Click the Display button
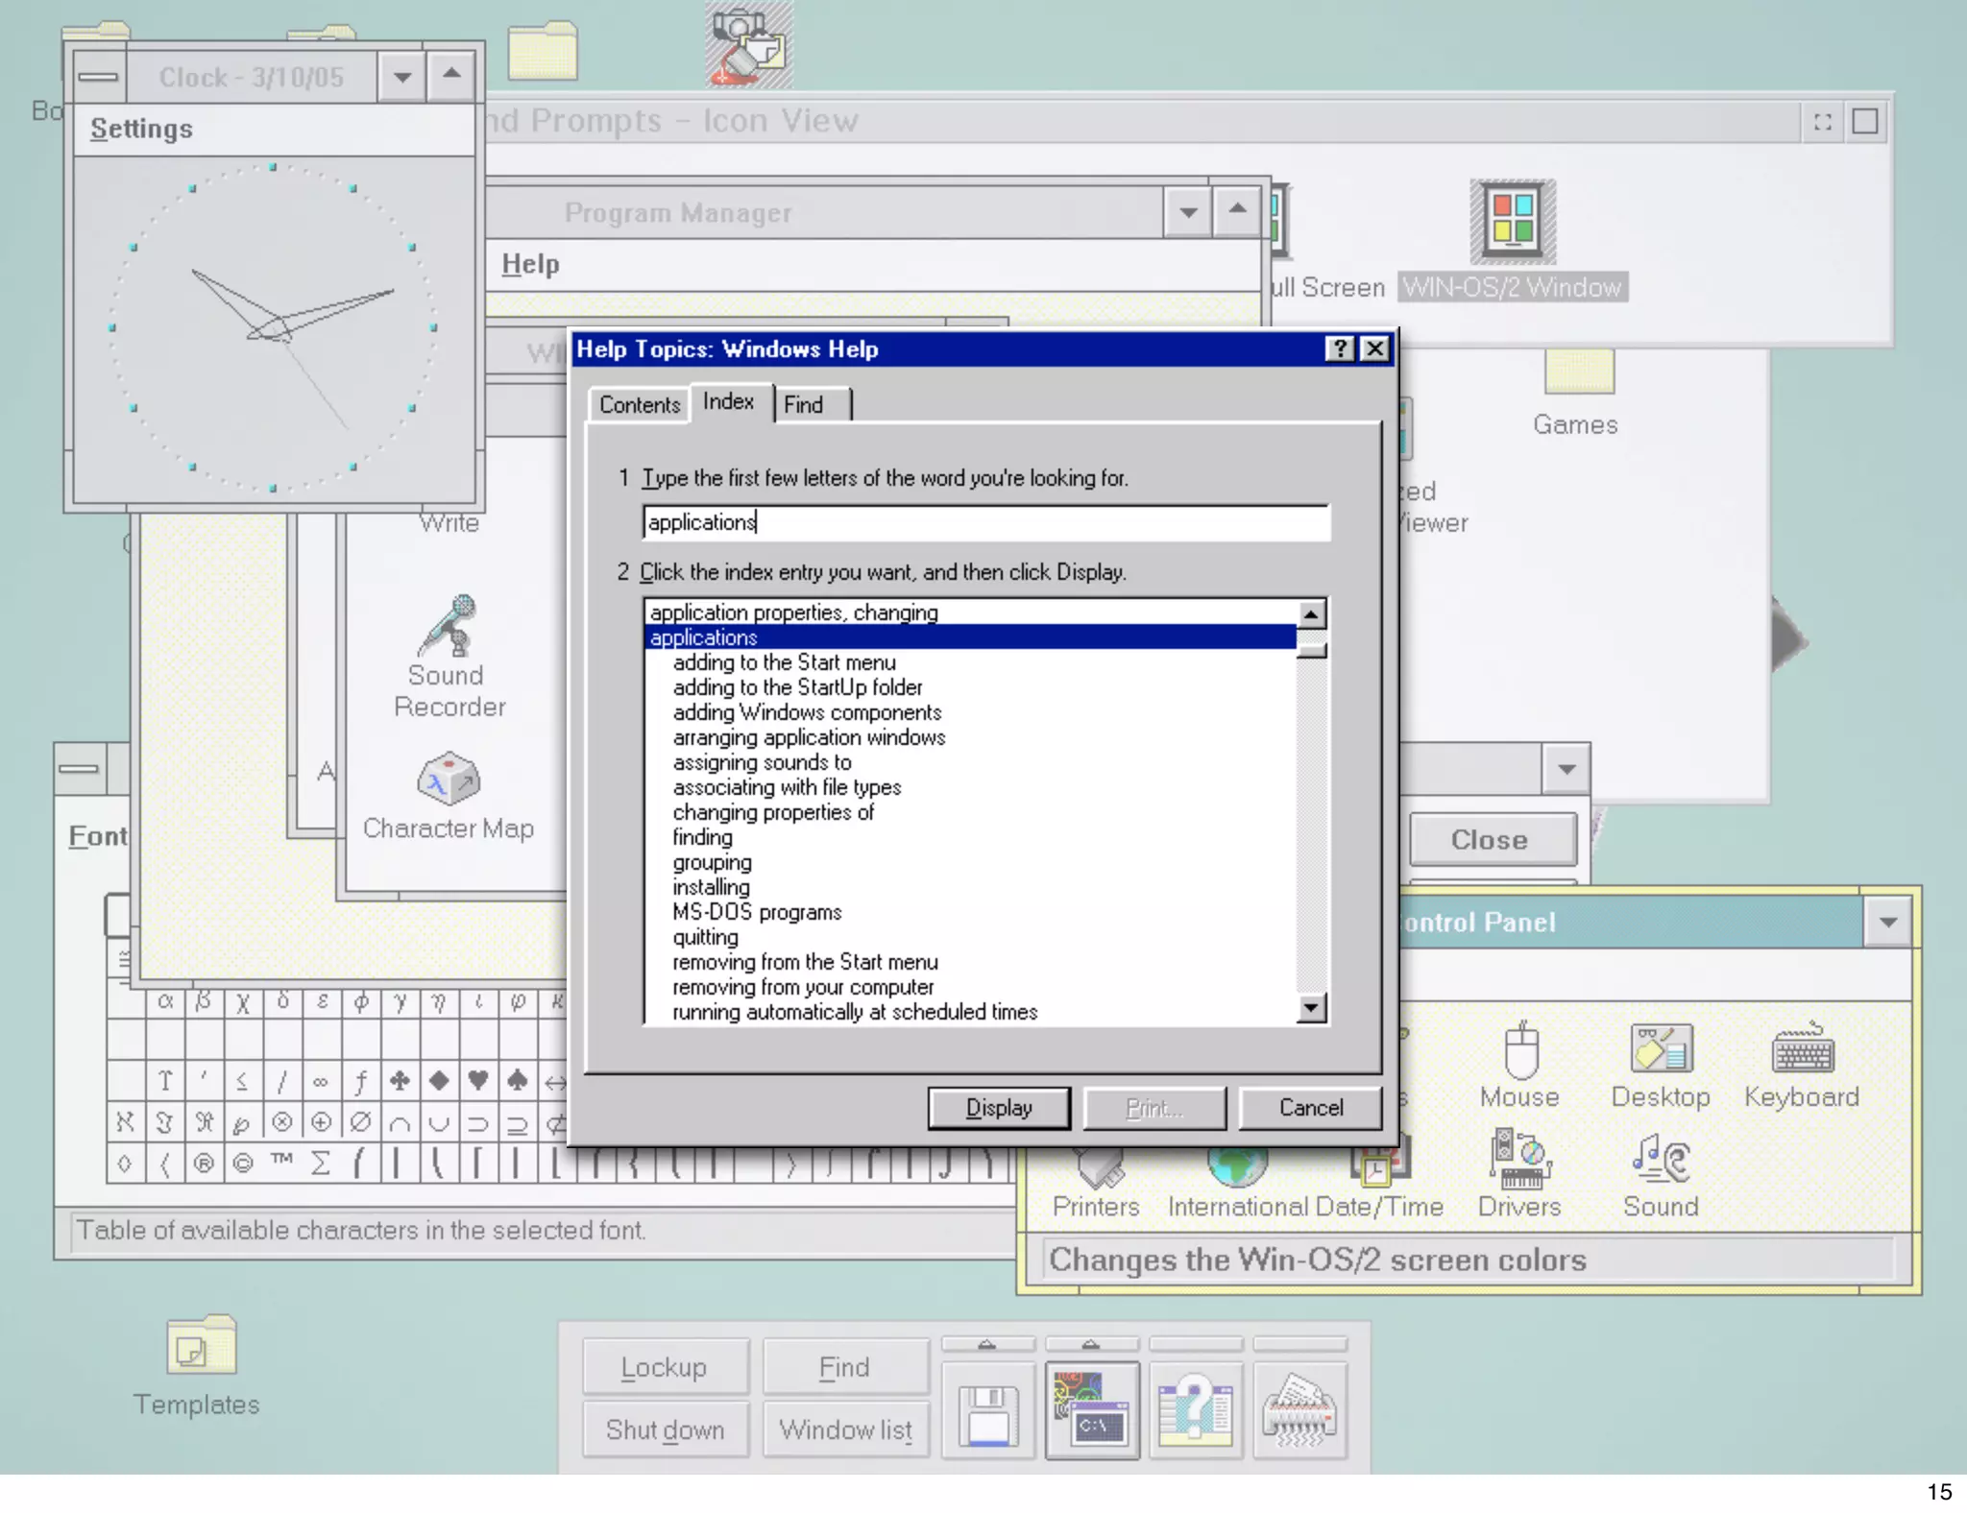 999,1108
